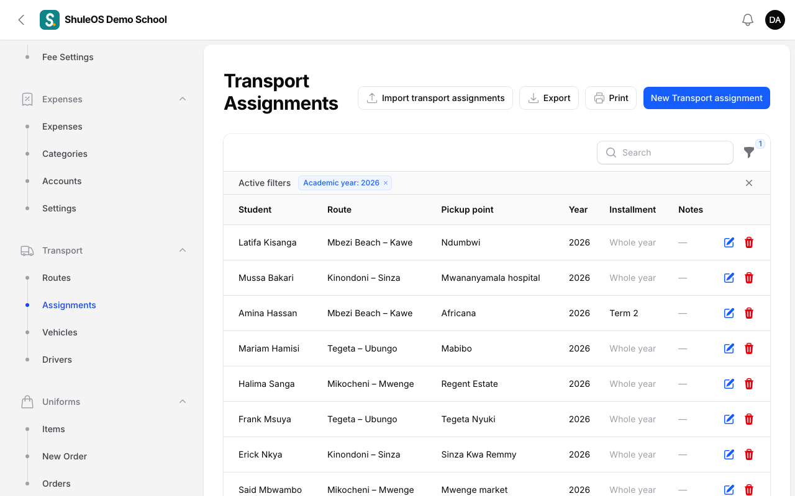Edit Latifa Kisanga's assignment
Viewport: 795px width, 496px height.
[729, 242]
